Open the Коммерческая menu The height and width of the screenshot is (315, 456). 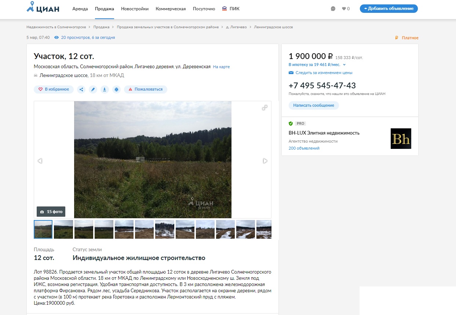tap(171, 9)
